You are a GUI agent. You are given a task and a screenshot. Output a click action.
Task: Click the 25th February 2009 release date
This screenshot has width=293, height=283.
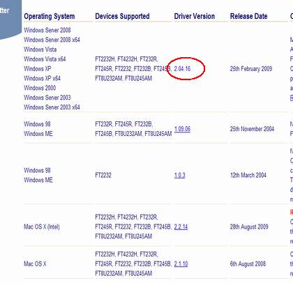[x=251, y=69]
